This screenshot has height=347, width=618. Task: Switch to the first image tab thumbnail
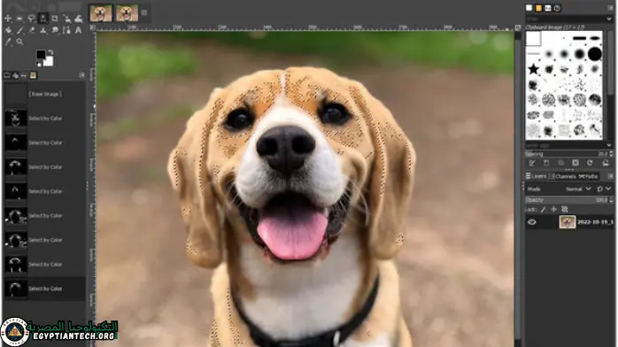101,13
